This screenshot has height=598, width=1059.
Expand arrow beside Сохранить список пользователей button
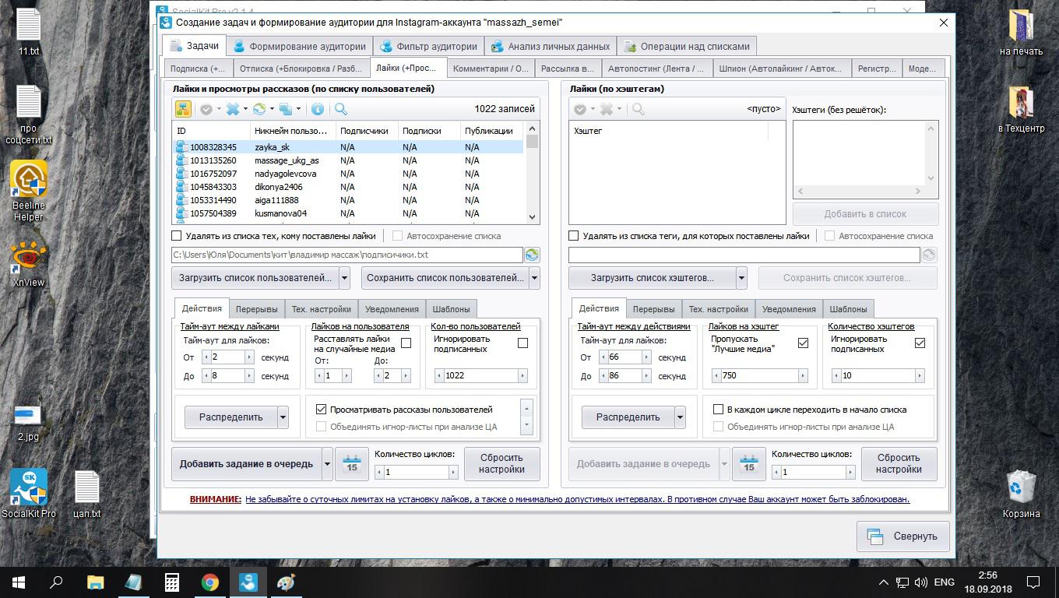(534, 278)
